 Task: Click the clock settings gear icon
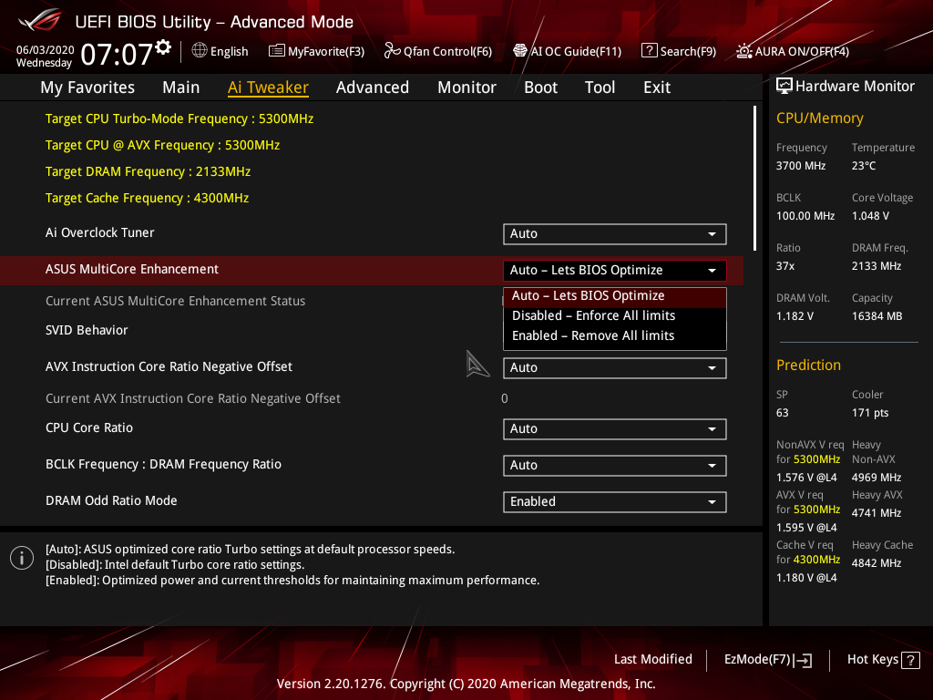click(164, 44)
